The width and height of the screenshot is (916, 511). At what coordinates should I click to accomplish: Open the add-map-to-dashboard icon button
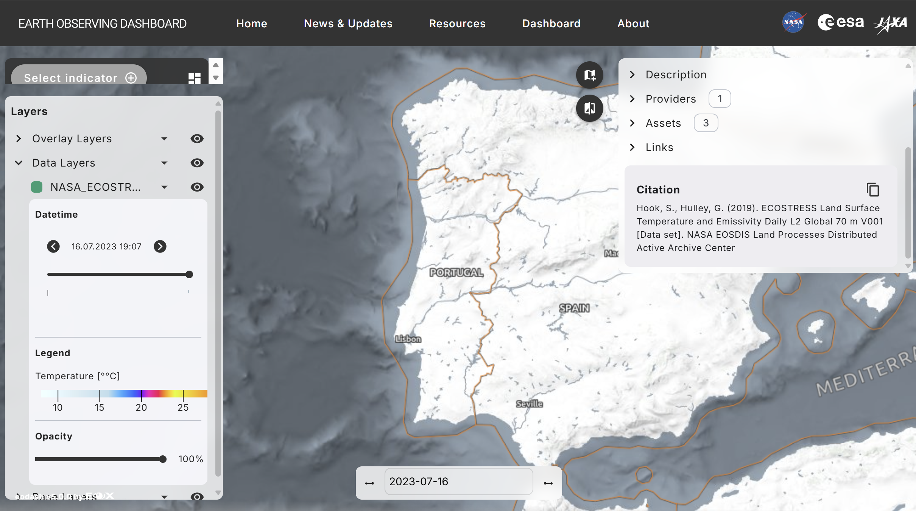tap(590, 75)
